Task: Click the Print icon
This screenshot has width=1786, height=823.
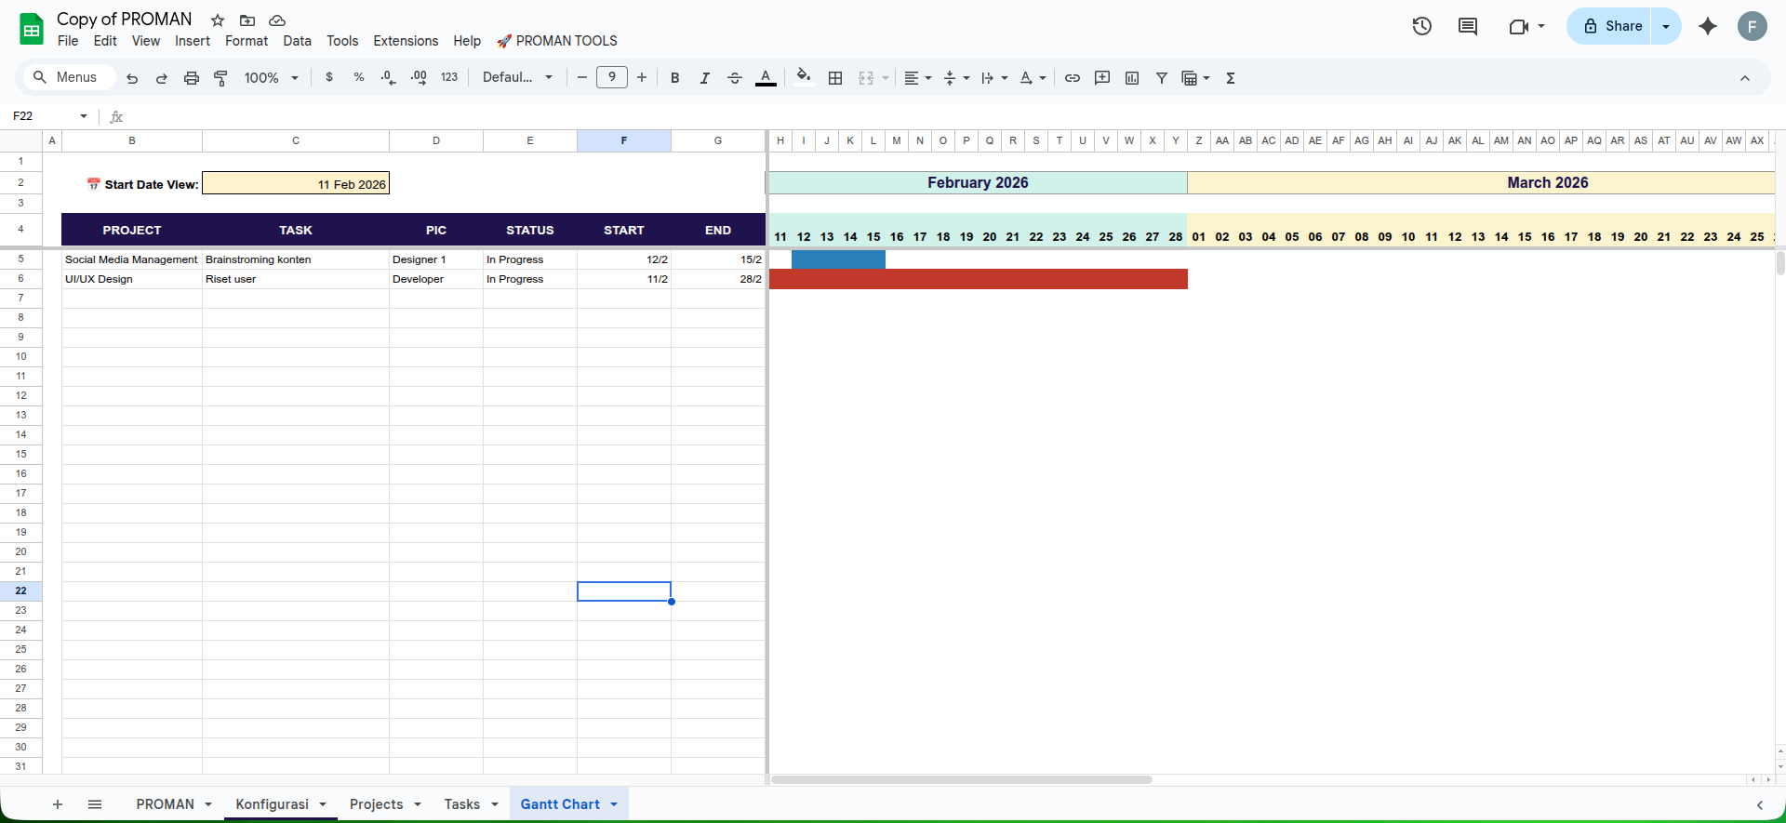Action: coord(192,78)
